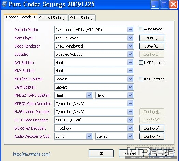Click the 'Decode Mode:' label
This screenshot has height=161, width=179.
coord(26,30)
